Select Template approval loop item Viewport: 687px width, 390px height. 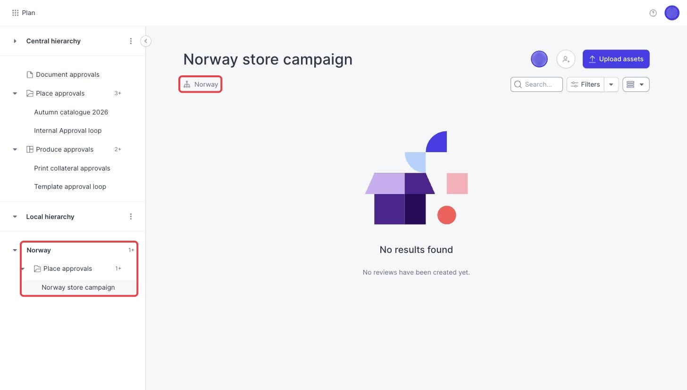(x=70, y=187)
